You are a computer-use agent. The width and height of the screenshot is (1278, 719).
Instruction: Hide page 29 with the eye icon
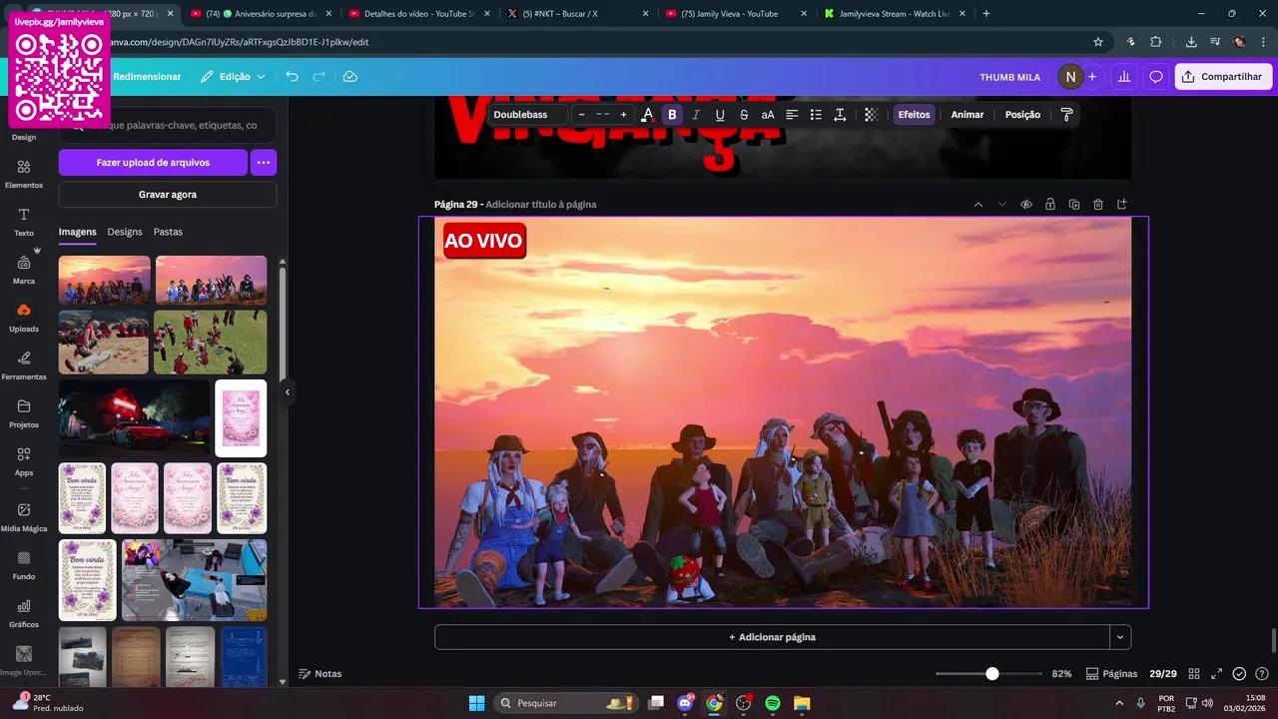click(1026, 205)
